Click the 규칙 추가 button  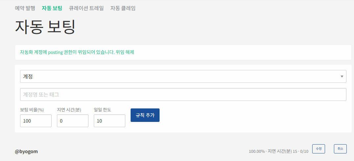[x=145, y=115]
